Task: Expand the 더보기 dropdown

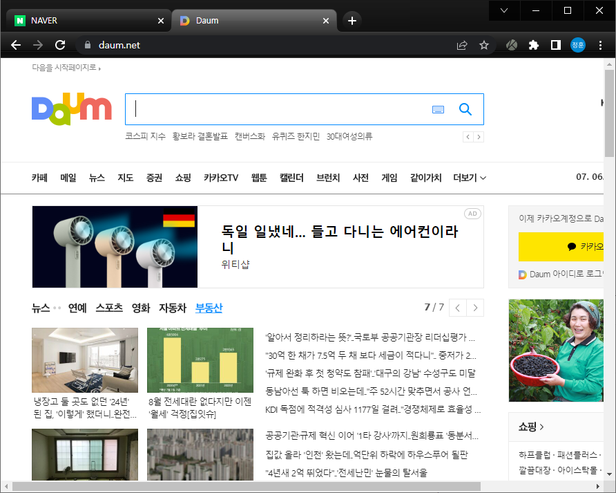Action: (x=470, y=178)
